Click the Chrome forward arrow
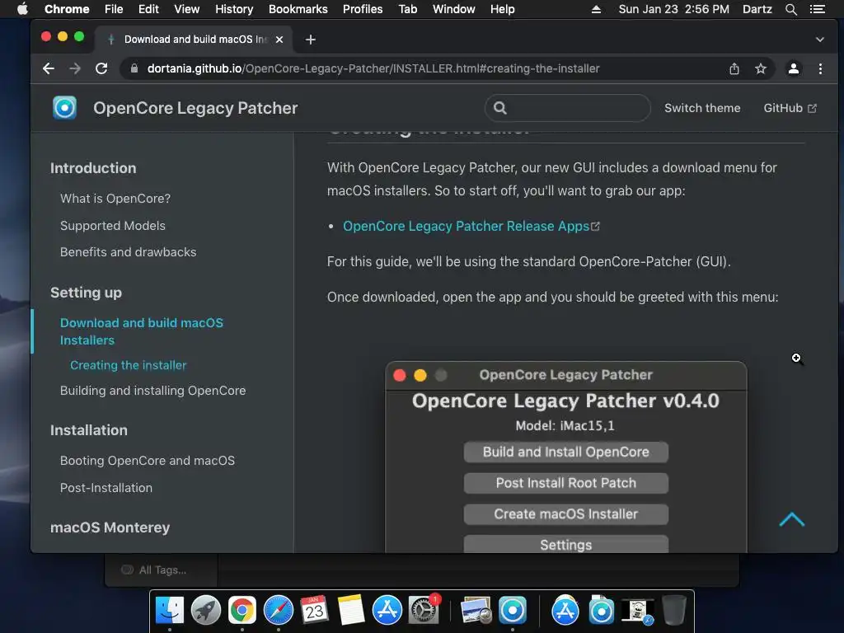844x633 pixels. point(75,68)
